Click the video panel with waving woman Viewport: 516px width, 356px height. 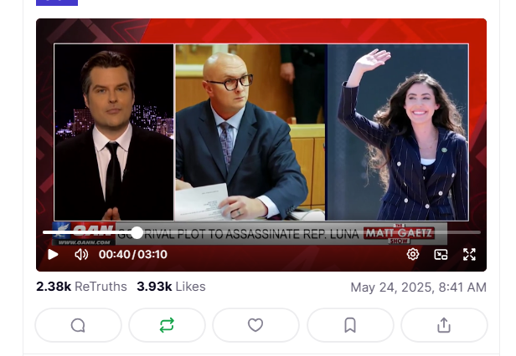tap(398, 132)
